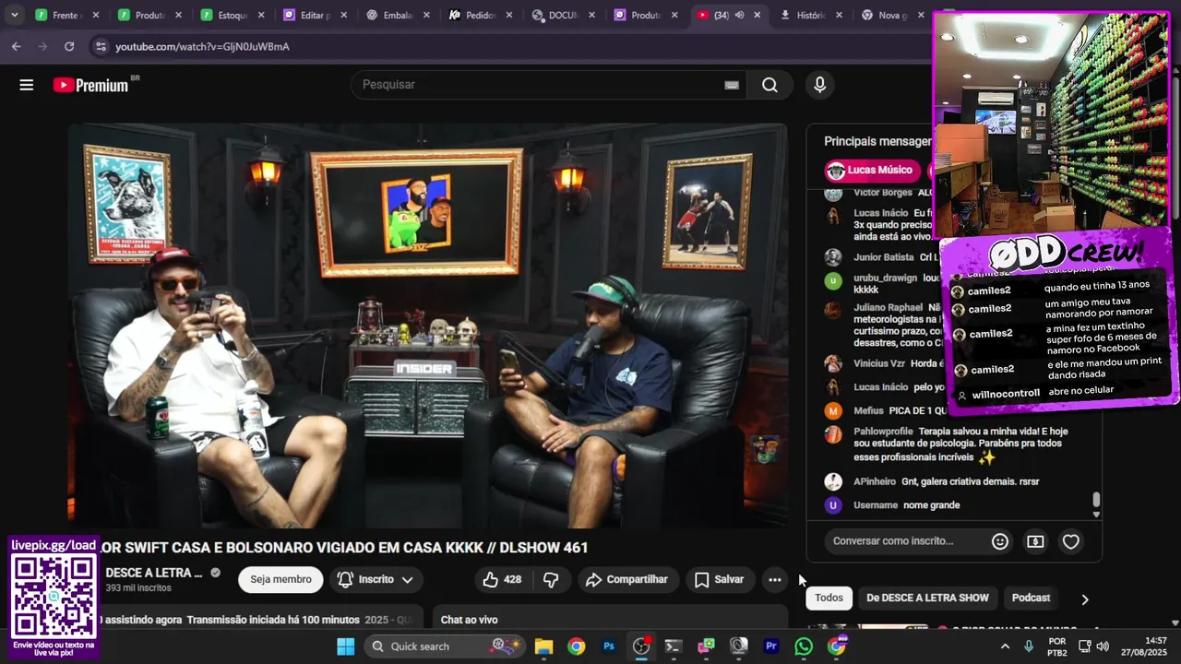Open Victor Borges chat username
The height and width of the screenshot is (664, 1181).
coord(882,193)
